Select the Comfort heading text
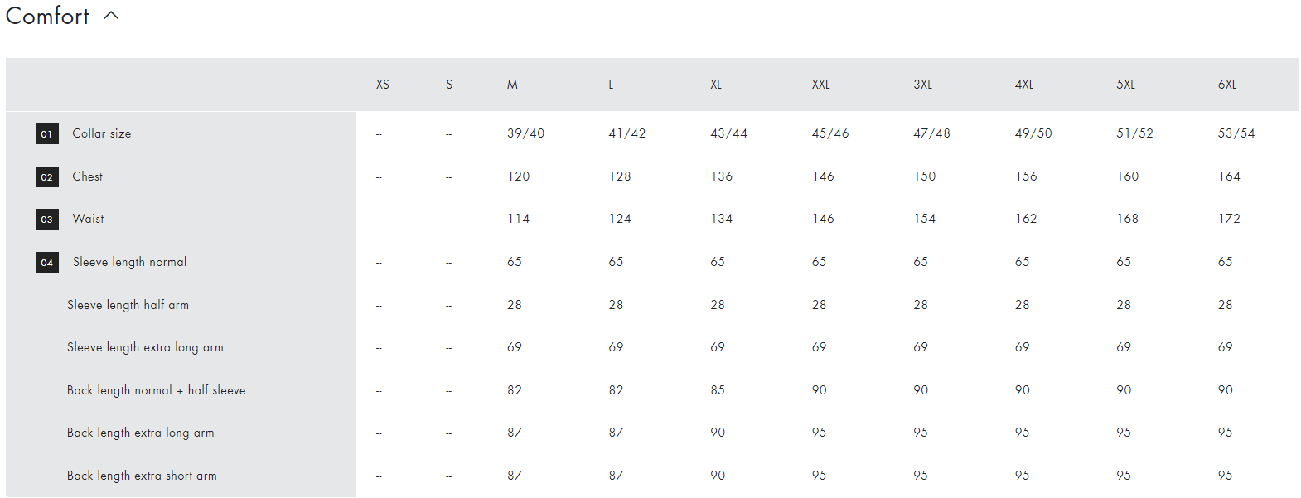Image resolution: width=1301 pixels, height=498 pixels. (48, 16)
